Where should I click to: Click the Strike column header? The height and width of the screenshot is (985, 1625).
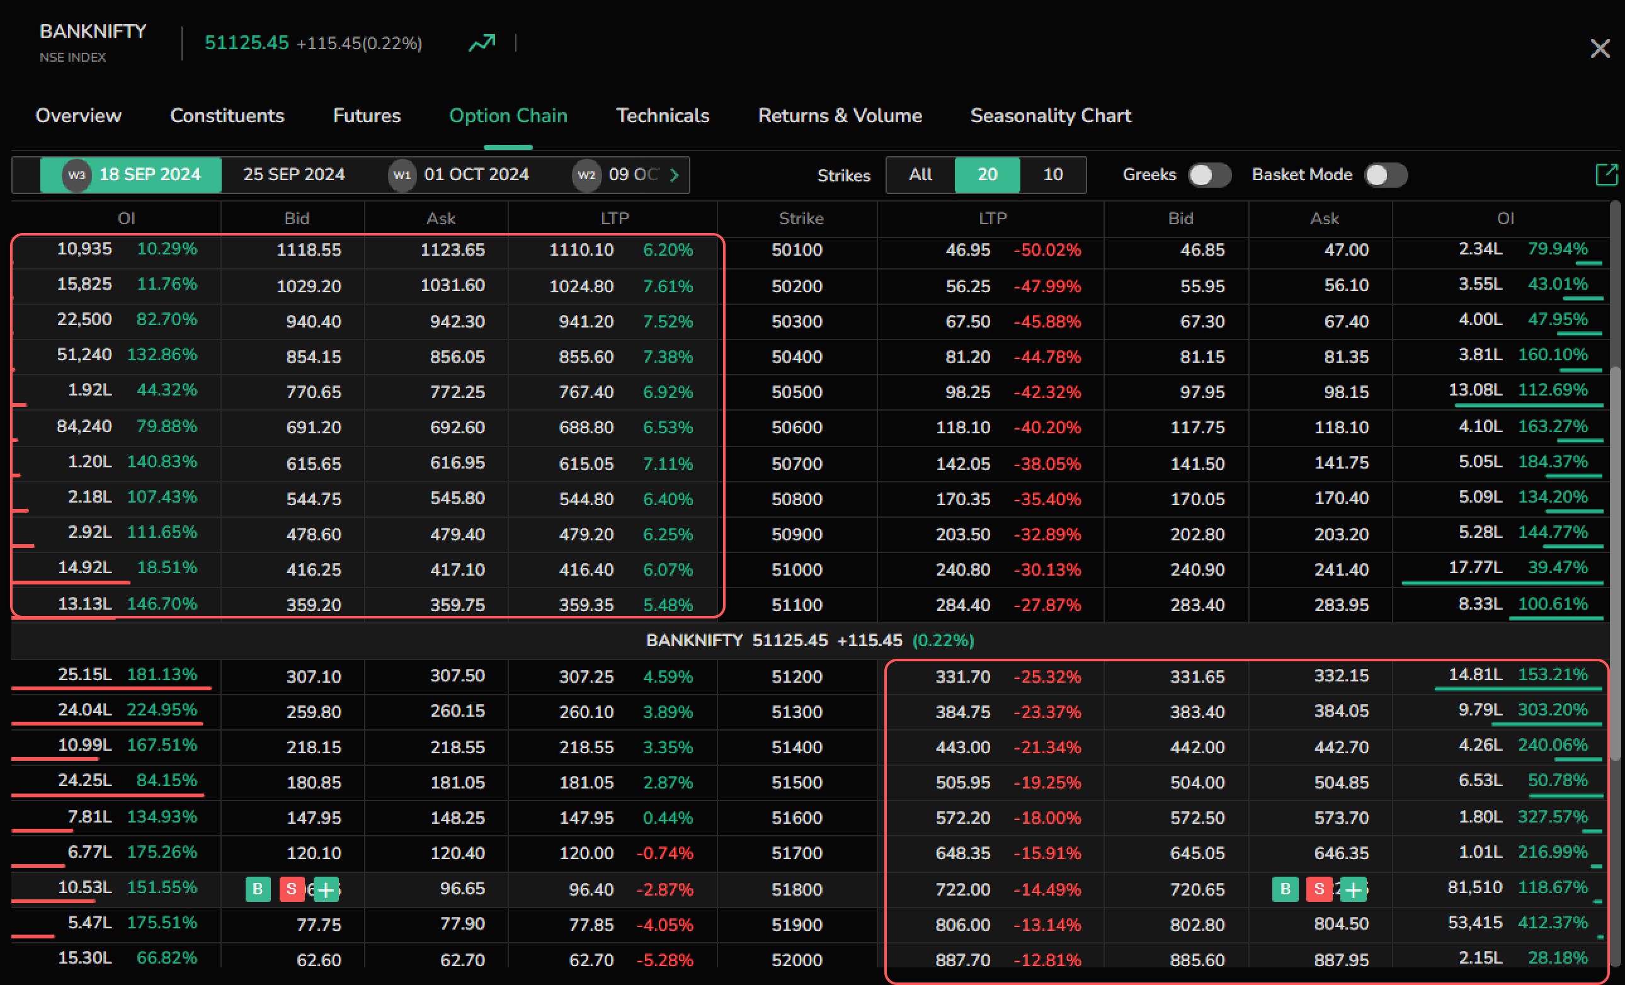tap(801, 219)
